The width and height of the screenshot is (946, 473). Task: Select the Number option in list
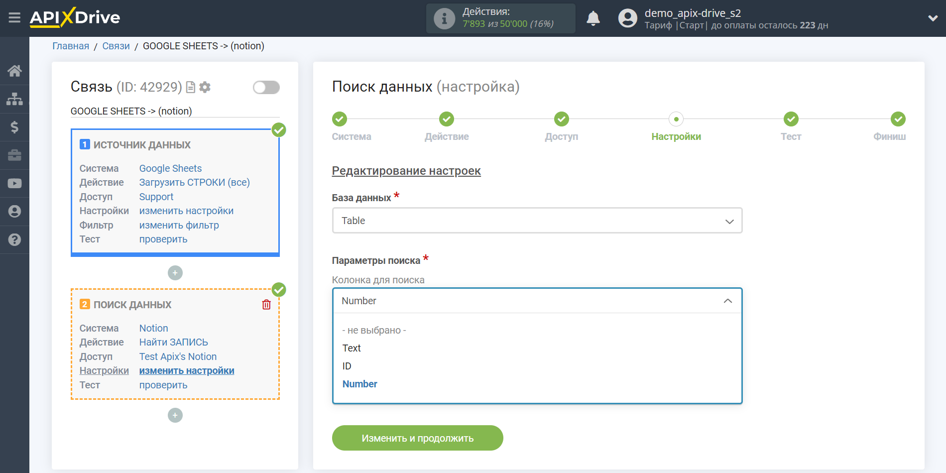coord(359,384)
